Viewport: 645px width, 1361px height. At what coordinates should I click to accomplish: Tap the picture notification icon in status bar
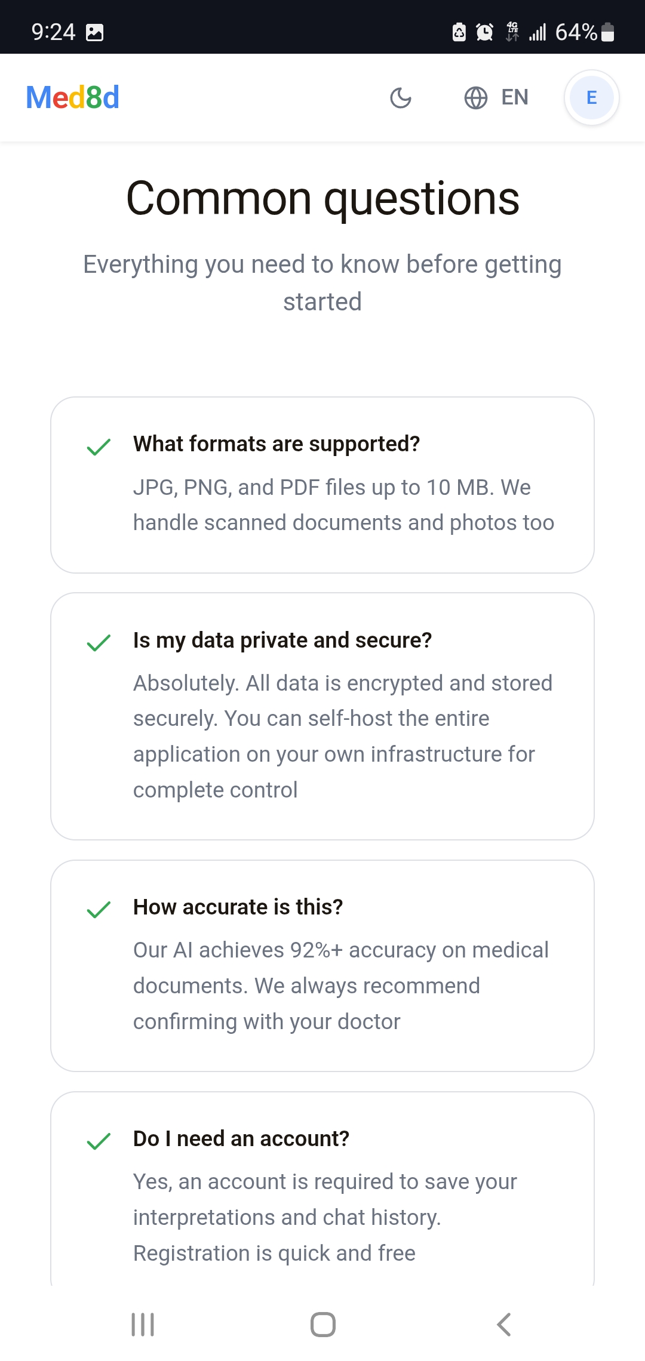coord(95,32)
